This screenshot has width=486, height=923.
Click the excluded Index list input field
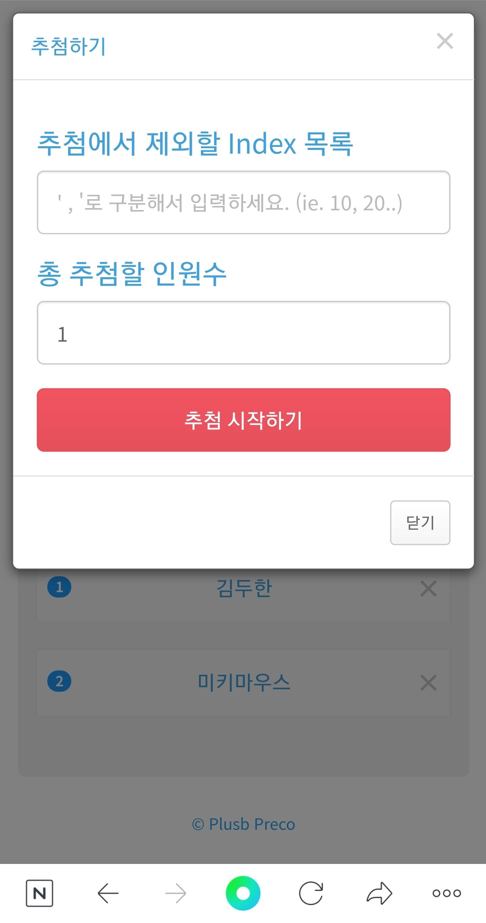click(244, 203)
